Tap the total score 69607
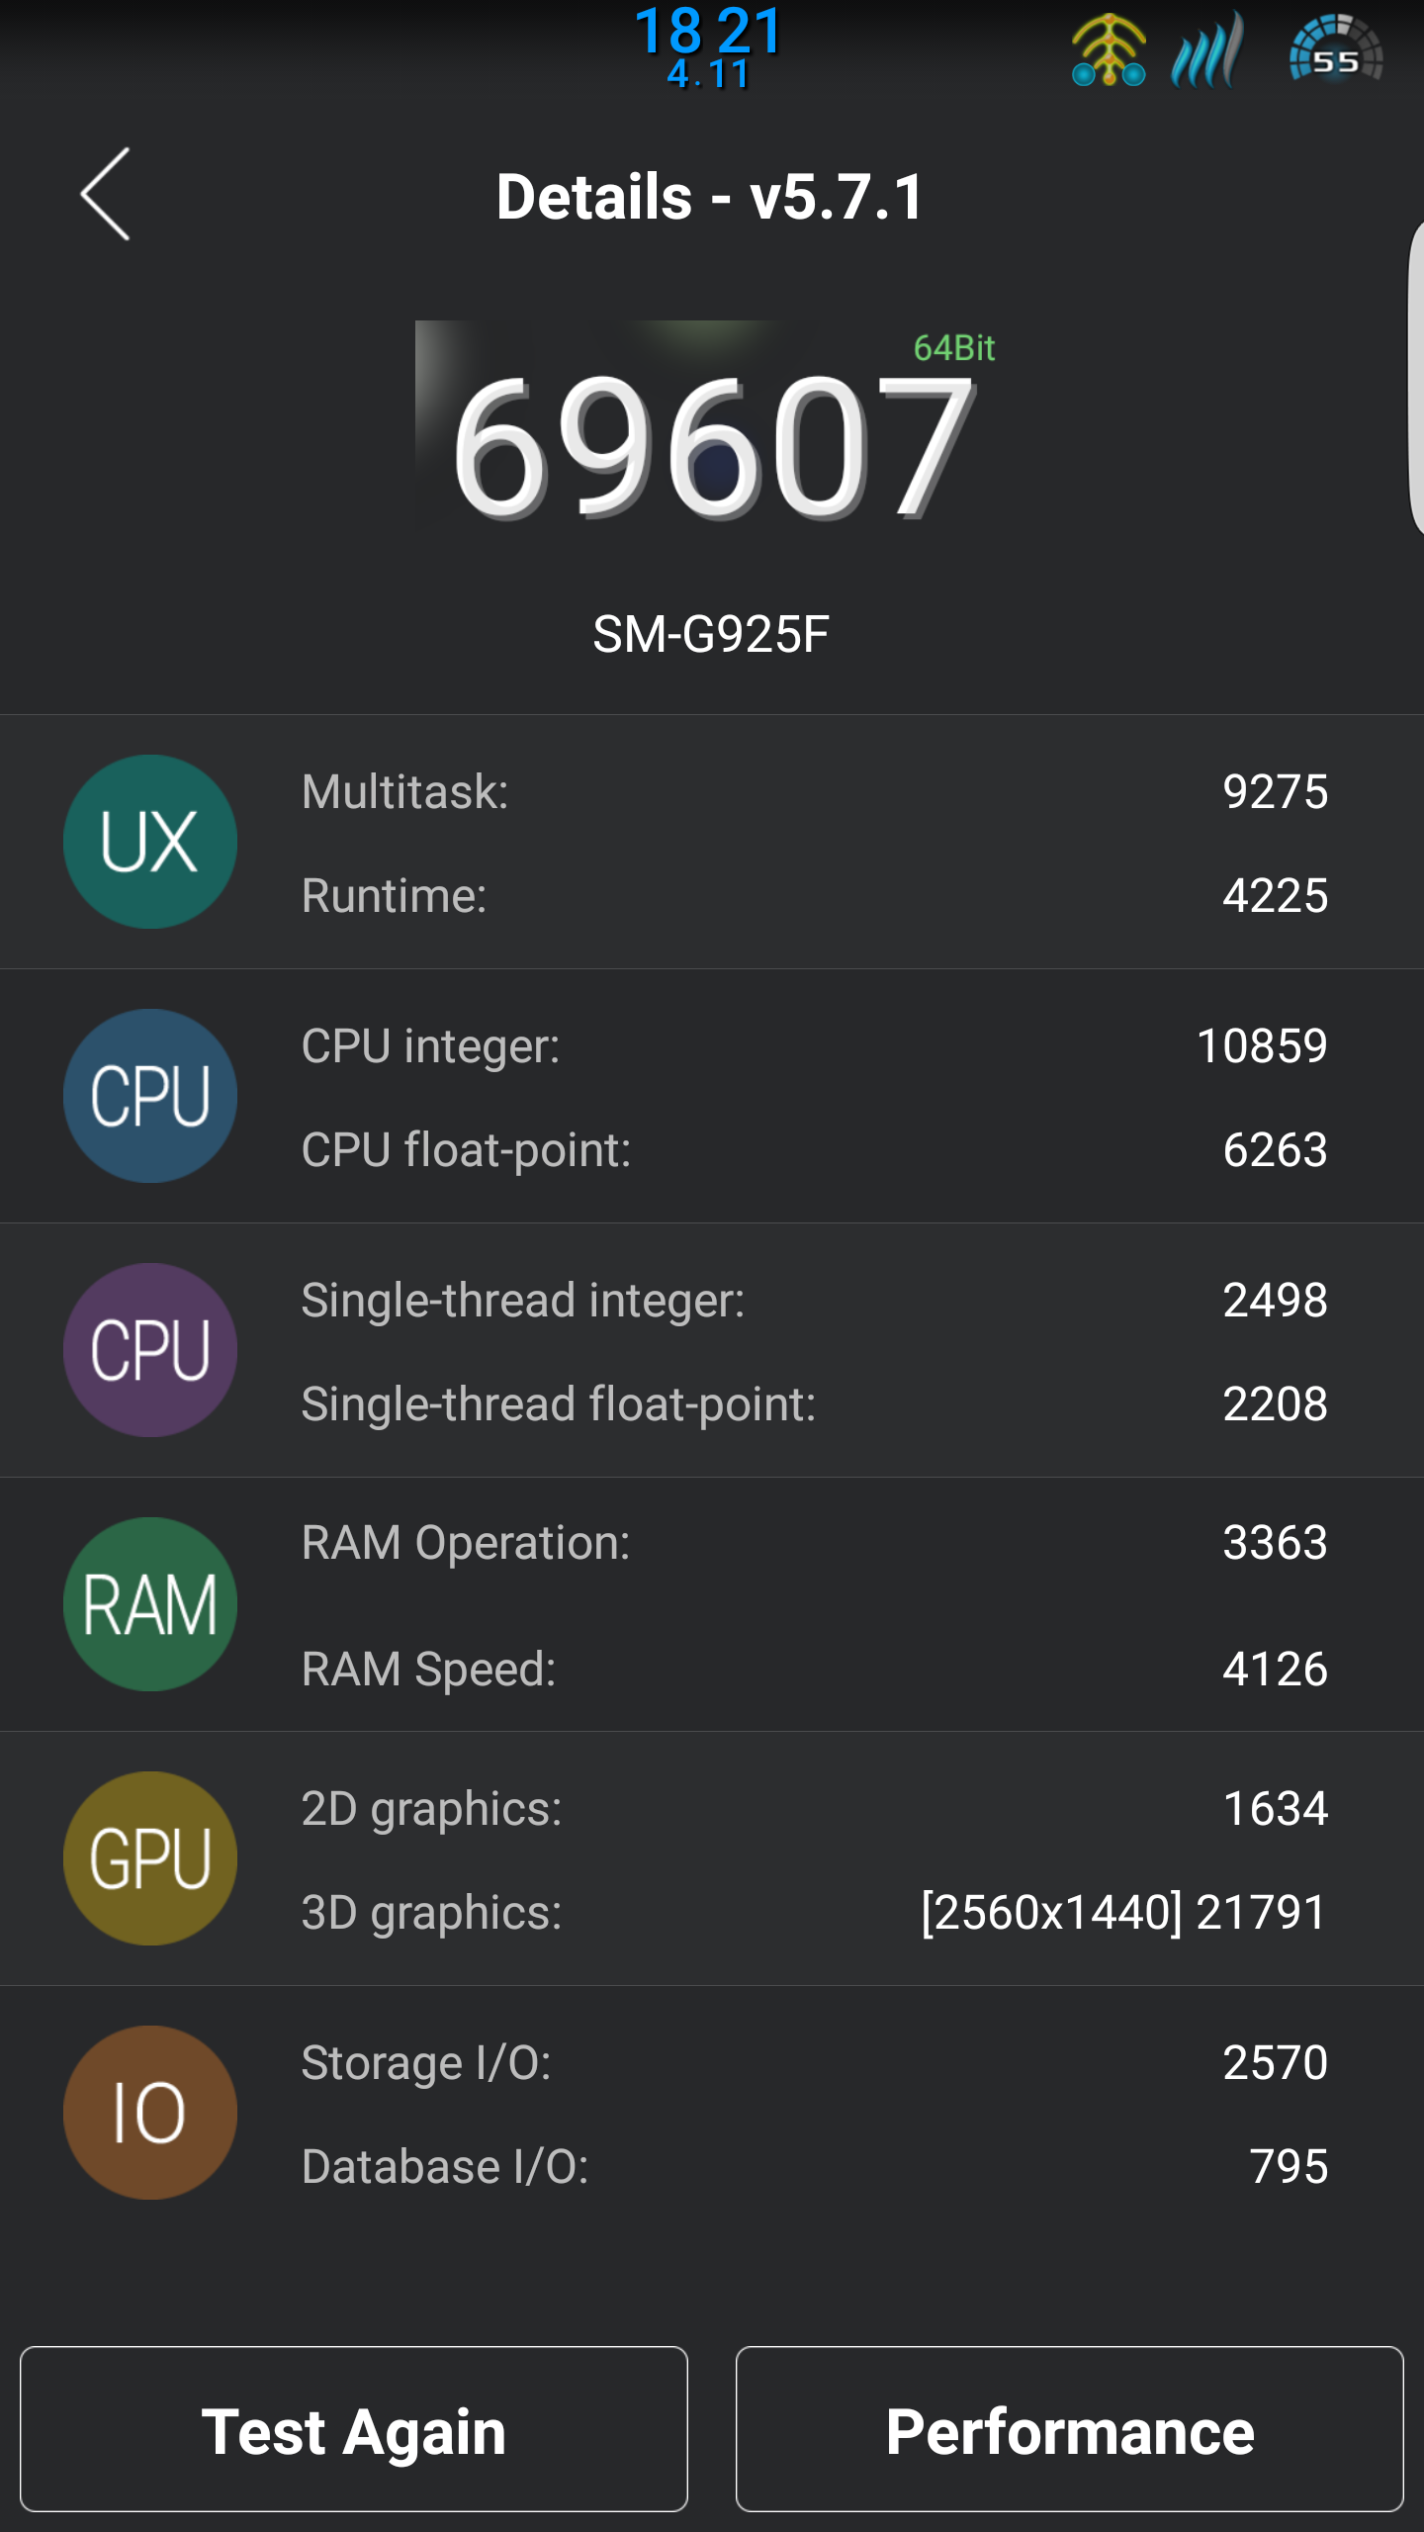This screenshot has width=1424, height=2532. [x=712, y=447]
